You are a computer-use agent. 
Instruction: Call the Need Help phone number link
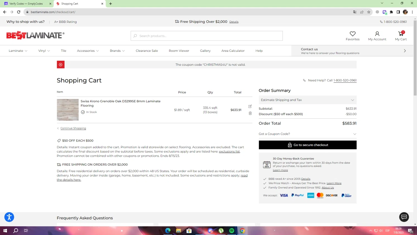coord(345,80)
